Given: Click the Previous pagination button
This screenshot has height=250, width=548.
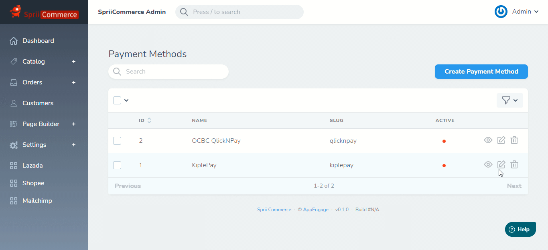Looking at the screenshot, I should [128, 186].
